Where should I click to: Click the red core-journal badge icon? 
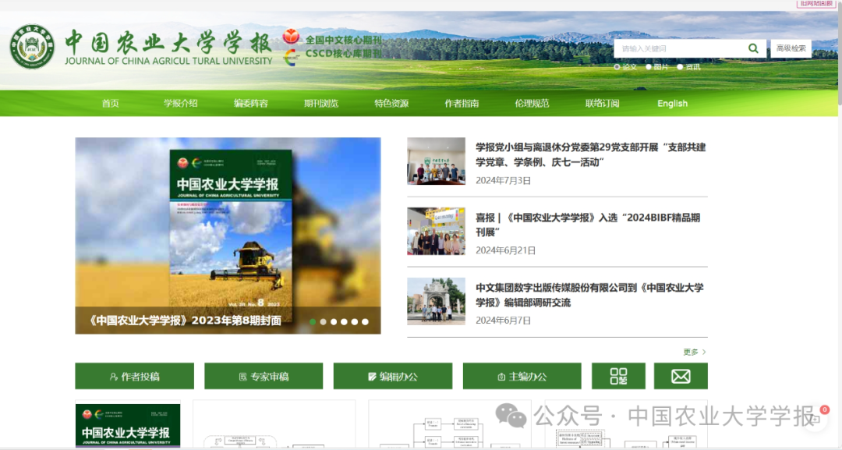tap(291, 37)
